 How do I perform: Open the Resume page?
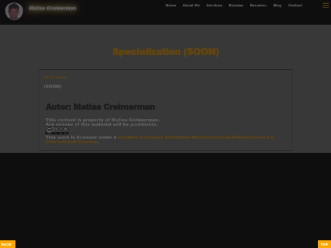[x=236, y=6]
